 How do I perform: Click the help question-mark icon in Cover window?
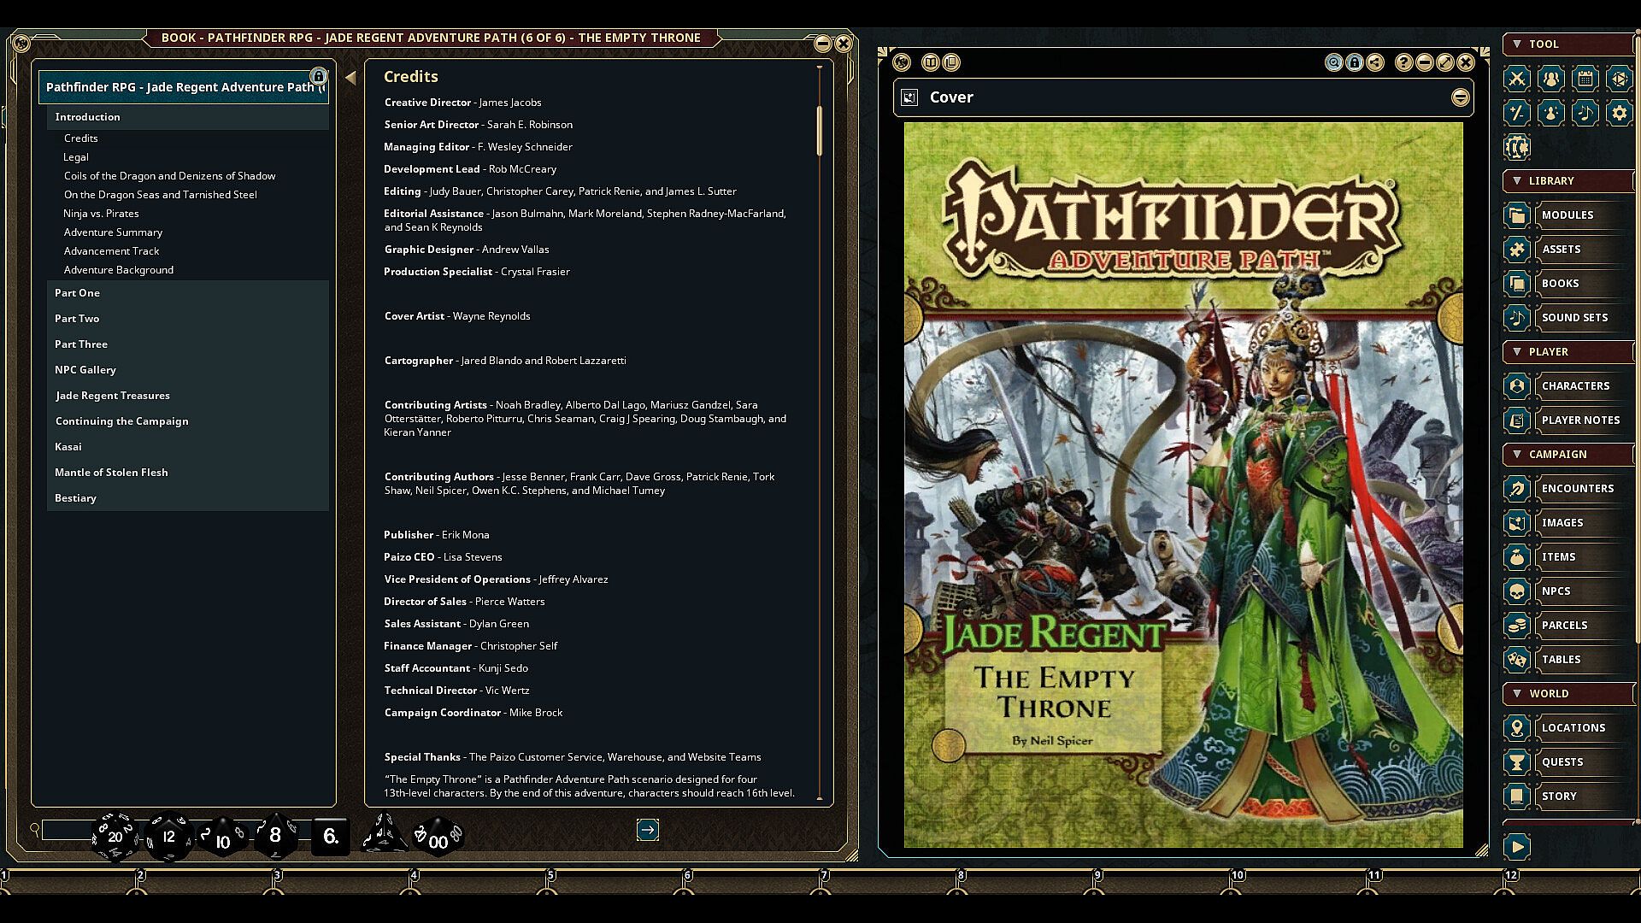(x=1403, y=62)
